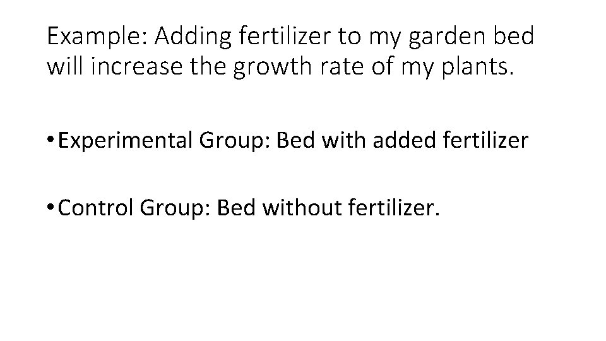Click the bullet before "Experimental Group"
This screenshot has width=606, height=341.
click(x=50, y=140)
